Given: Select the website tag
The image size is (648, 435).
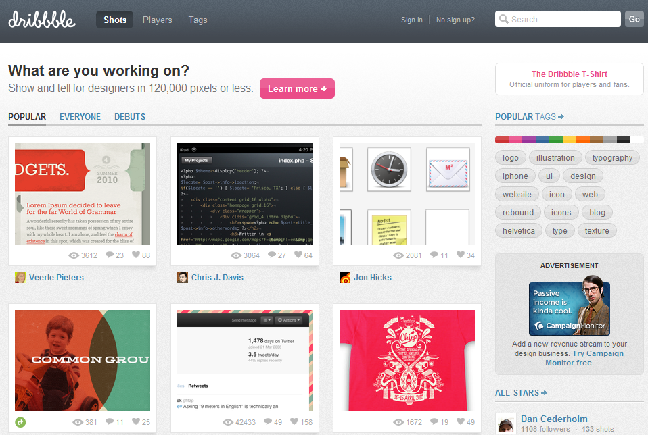Looking at the screenshot, I should (x=517, y=194).
